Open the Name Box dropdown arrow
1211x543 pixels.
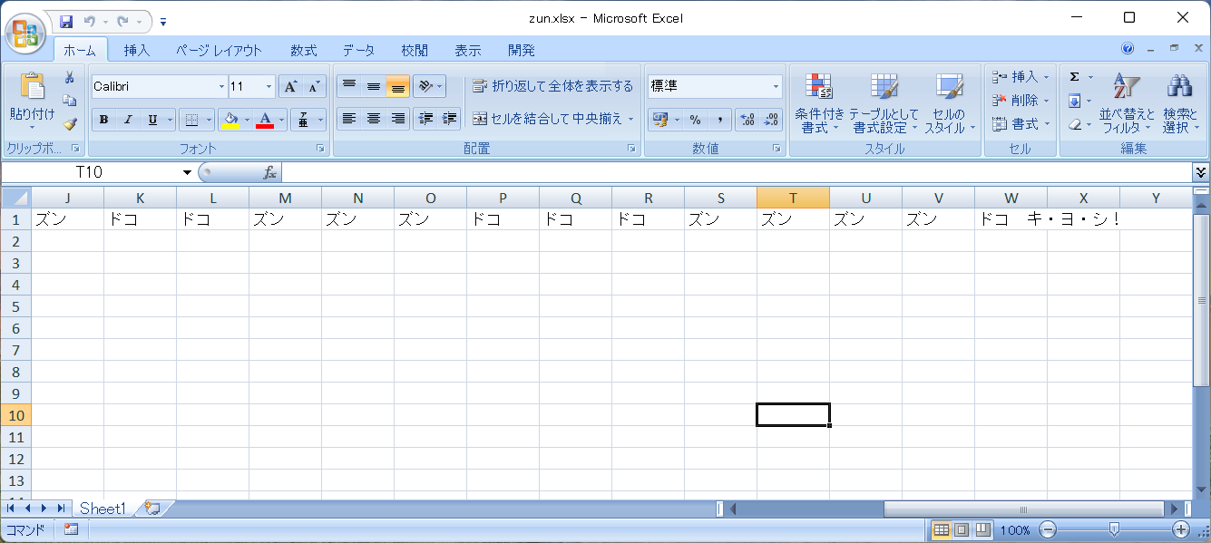pos(188,172)
